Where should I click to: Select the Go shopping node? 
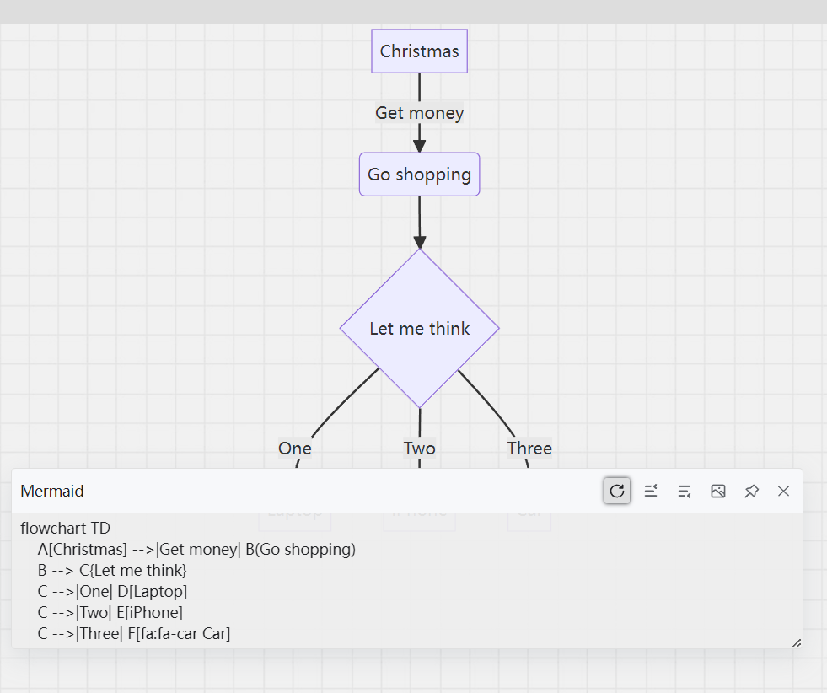click(419, 175)
